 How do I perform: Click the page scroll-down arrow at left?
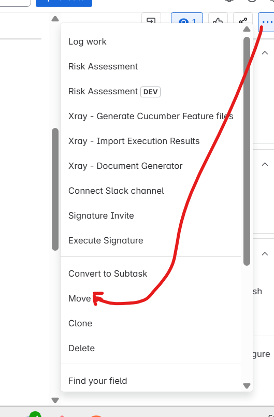[x=55, y=400]
